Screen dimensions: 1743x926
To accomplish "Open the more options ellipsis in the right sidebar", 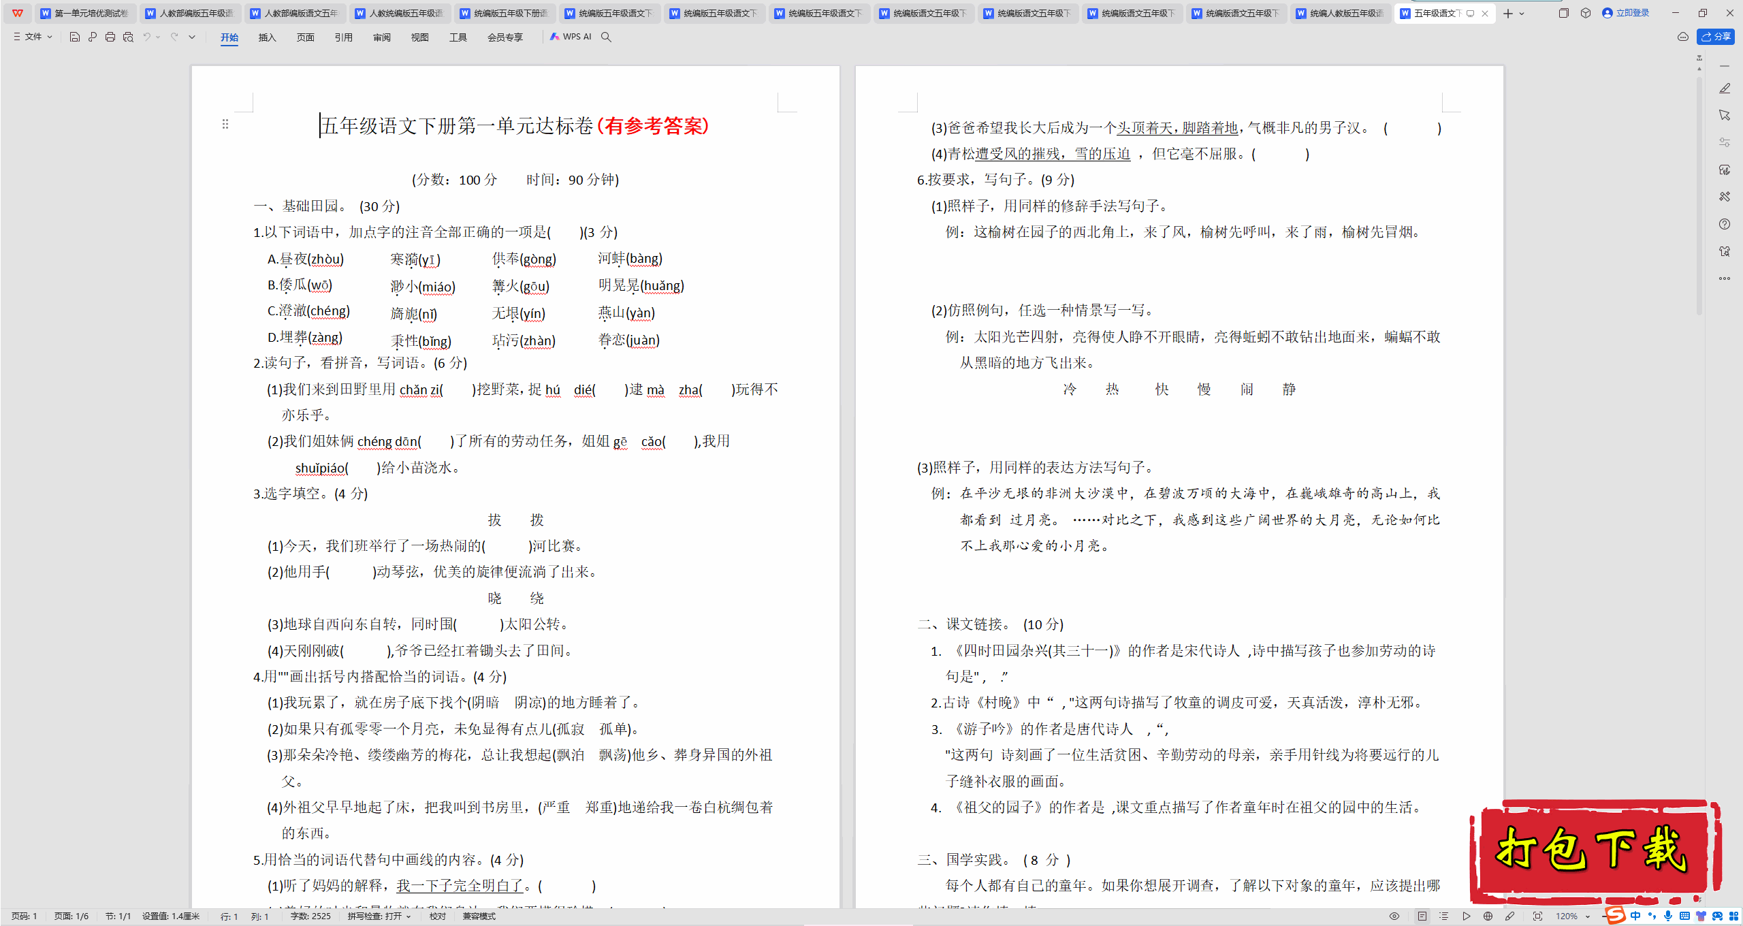I will click(1725, 278).
